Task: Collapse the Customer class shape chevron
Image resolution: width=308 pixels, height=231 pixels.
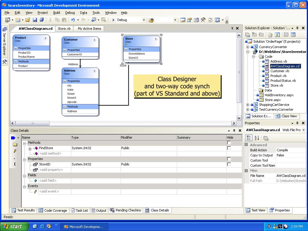Action: (x=94, y=40)
